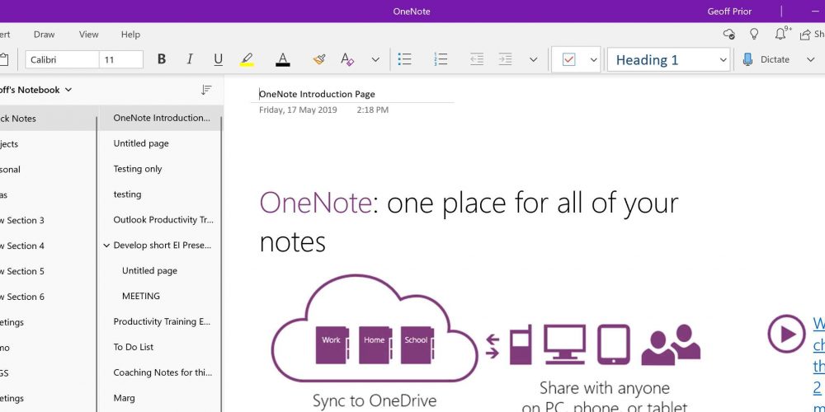This screenshot has height=412, width=825.
Task: Toggle underline formatting
Action: tap(218, 59)
